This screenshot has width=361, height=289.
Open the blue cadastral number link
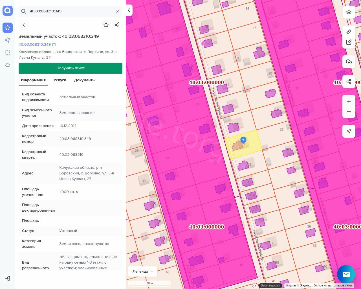[35, 45]
